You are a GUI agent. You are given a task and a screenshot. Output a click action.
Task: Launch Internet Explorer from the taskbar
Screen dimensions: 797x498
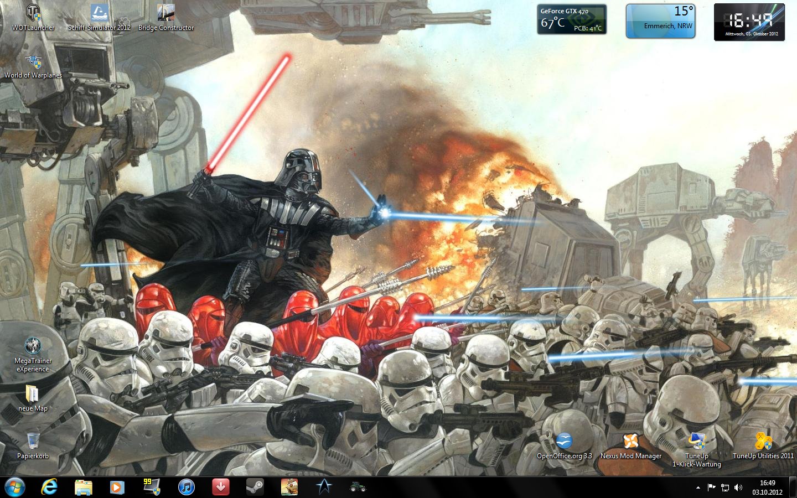coord(49,487)
